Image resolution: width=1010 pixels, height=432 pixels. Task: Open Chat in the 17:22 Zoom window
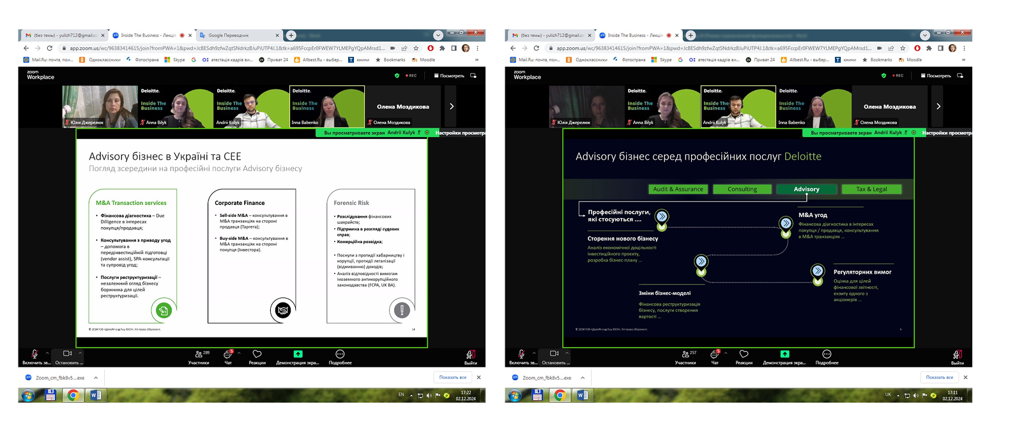(228, 357)
